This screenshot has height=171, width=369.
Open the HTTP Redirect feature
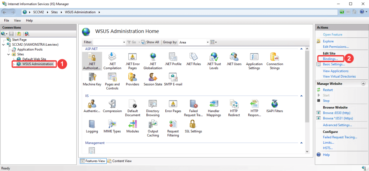coord(234,108)
